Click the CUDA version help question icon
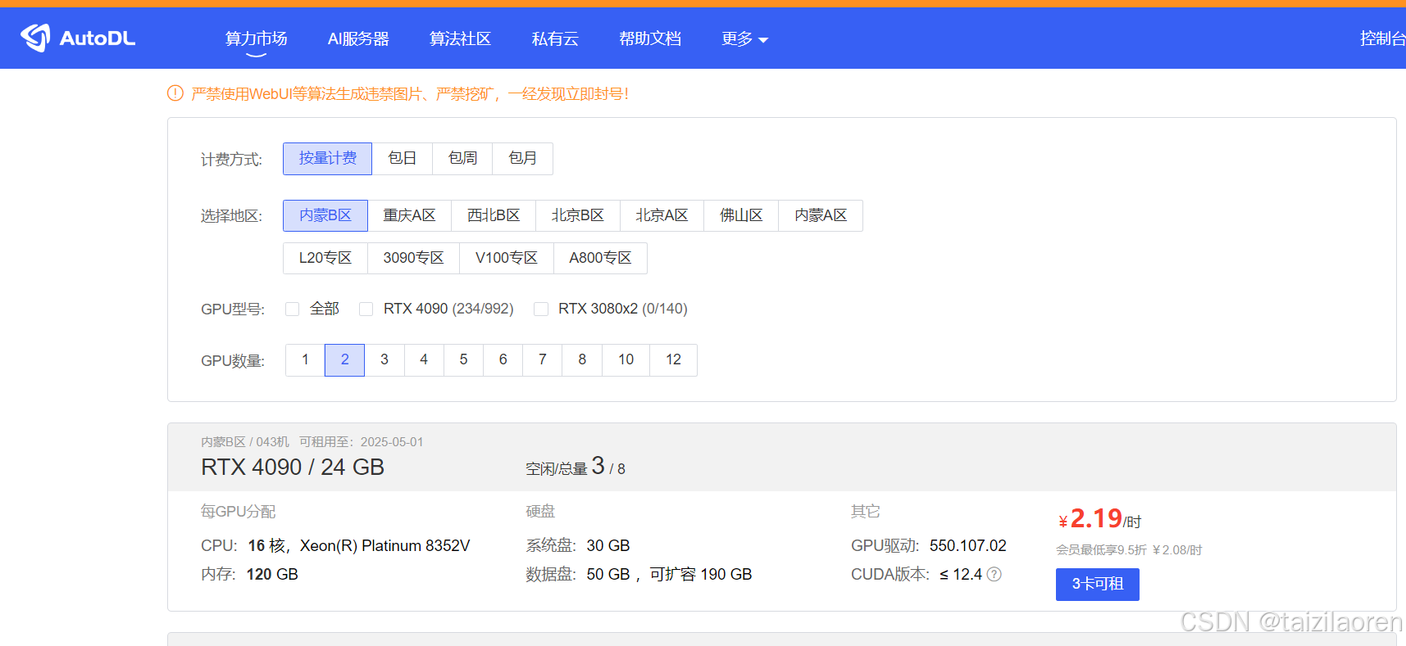 (x=994, y=574)
